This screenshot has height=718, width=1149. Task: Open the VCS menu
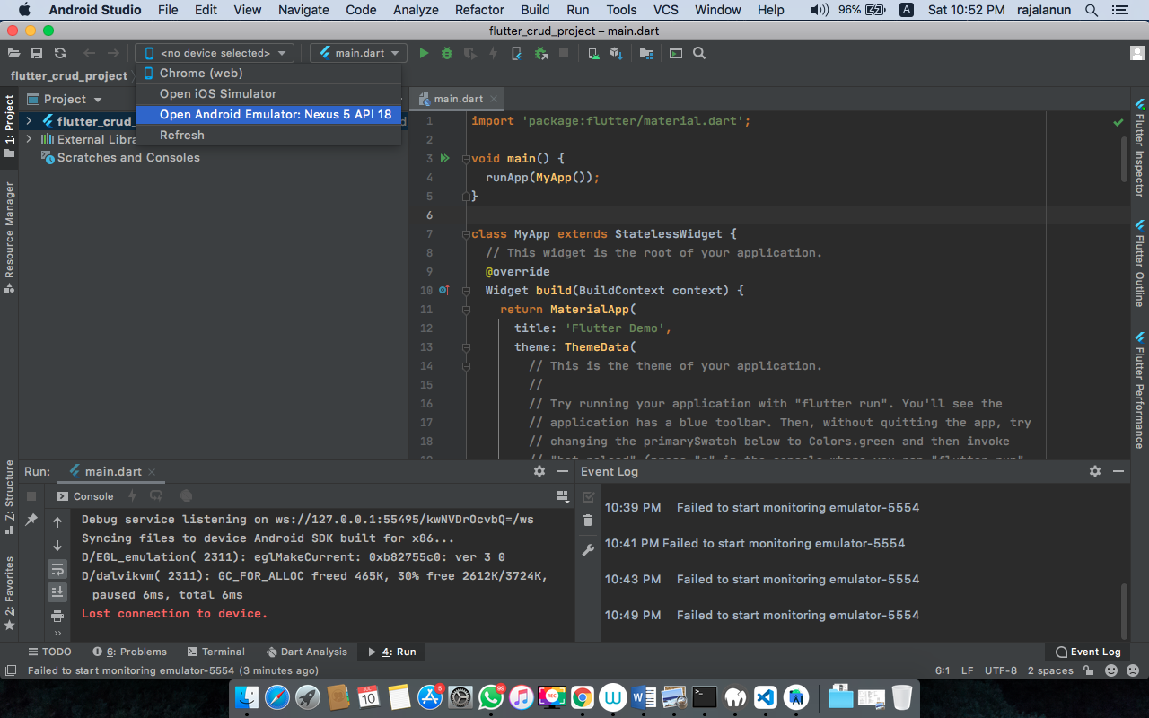pos(665,10)
